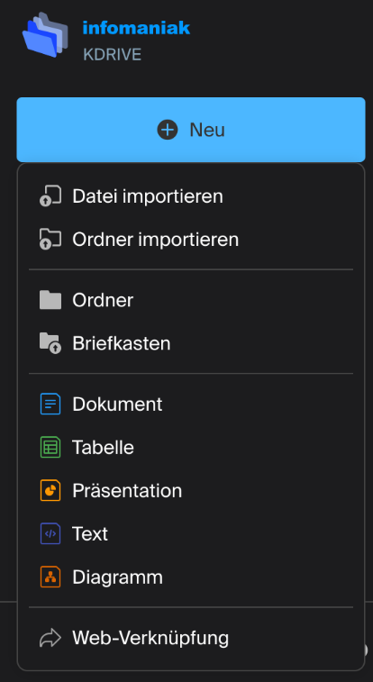Click the green Tabelle spreadsheet icon
The image size is (373, 682).
pos(50,447)
